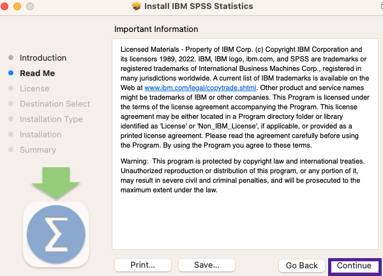Click the Important Information heading
This screenshot has height=276, width=383.
pyautogui.click(x=156, y=29)
